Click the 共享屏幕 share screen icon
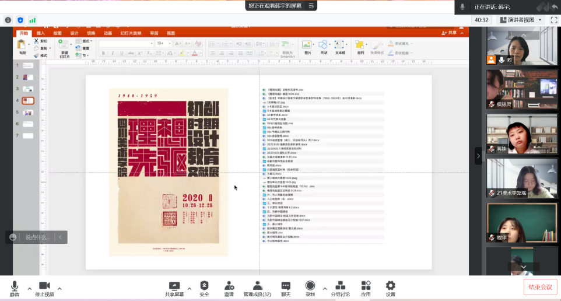Image resolution: width=561 pixels, height=301 pixels. 174,288
